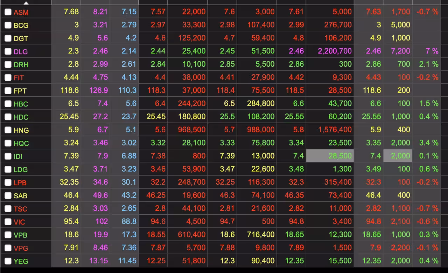Click the 102 ceiling price for VIC
This screenshot has height=273, width=448.
point(101,221)
